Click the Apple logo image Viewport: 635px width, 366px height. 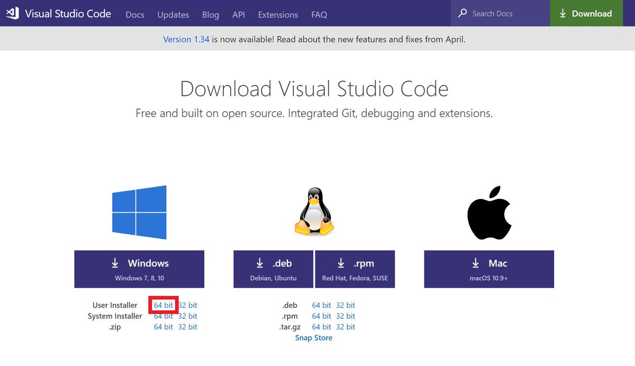(489, 213)
